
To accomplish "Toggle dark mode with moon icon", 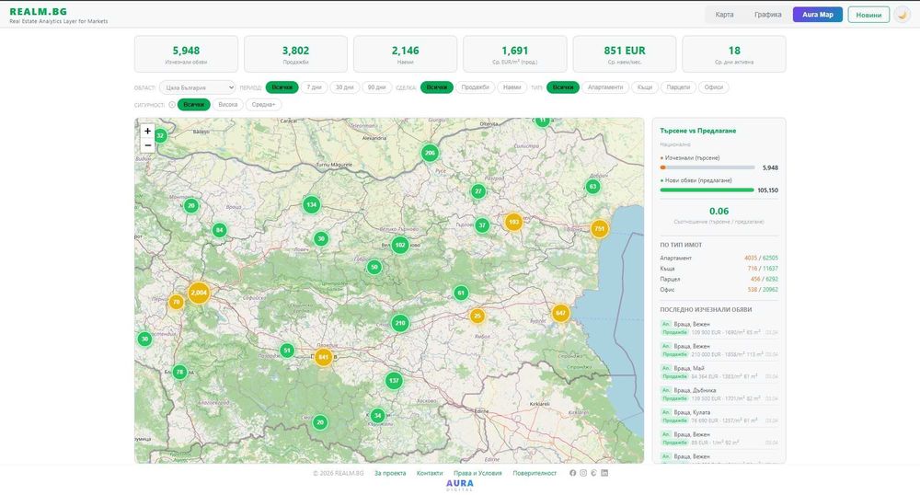I will [902, 15].
